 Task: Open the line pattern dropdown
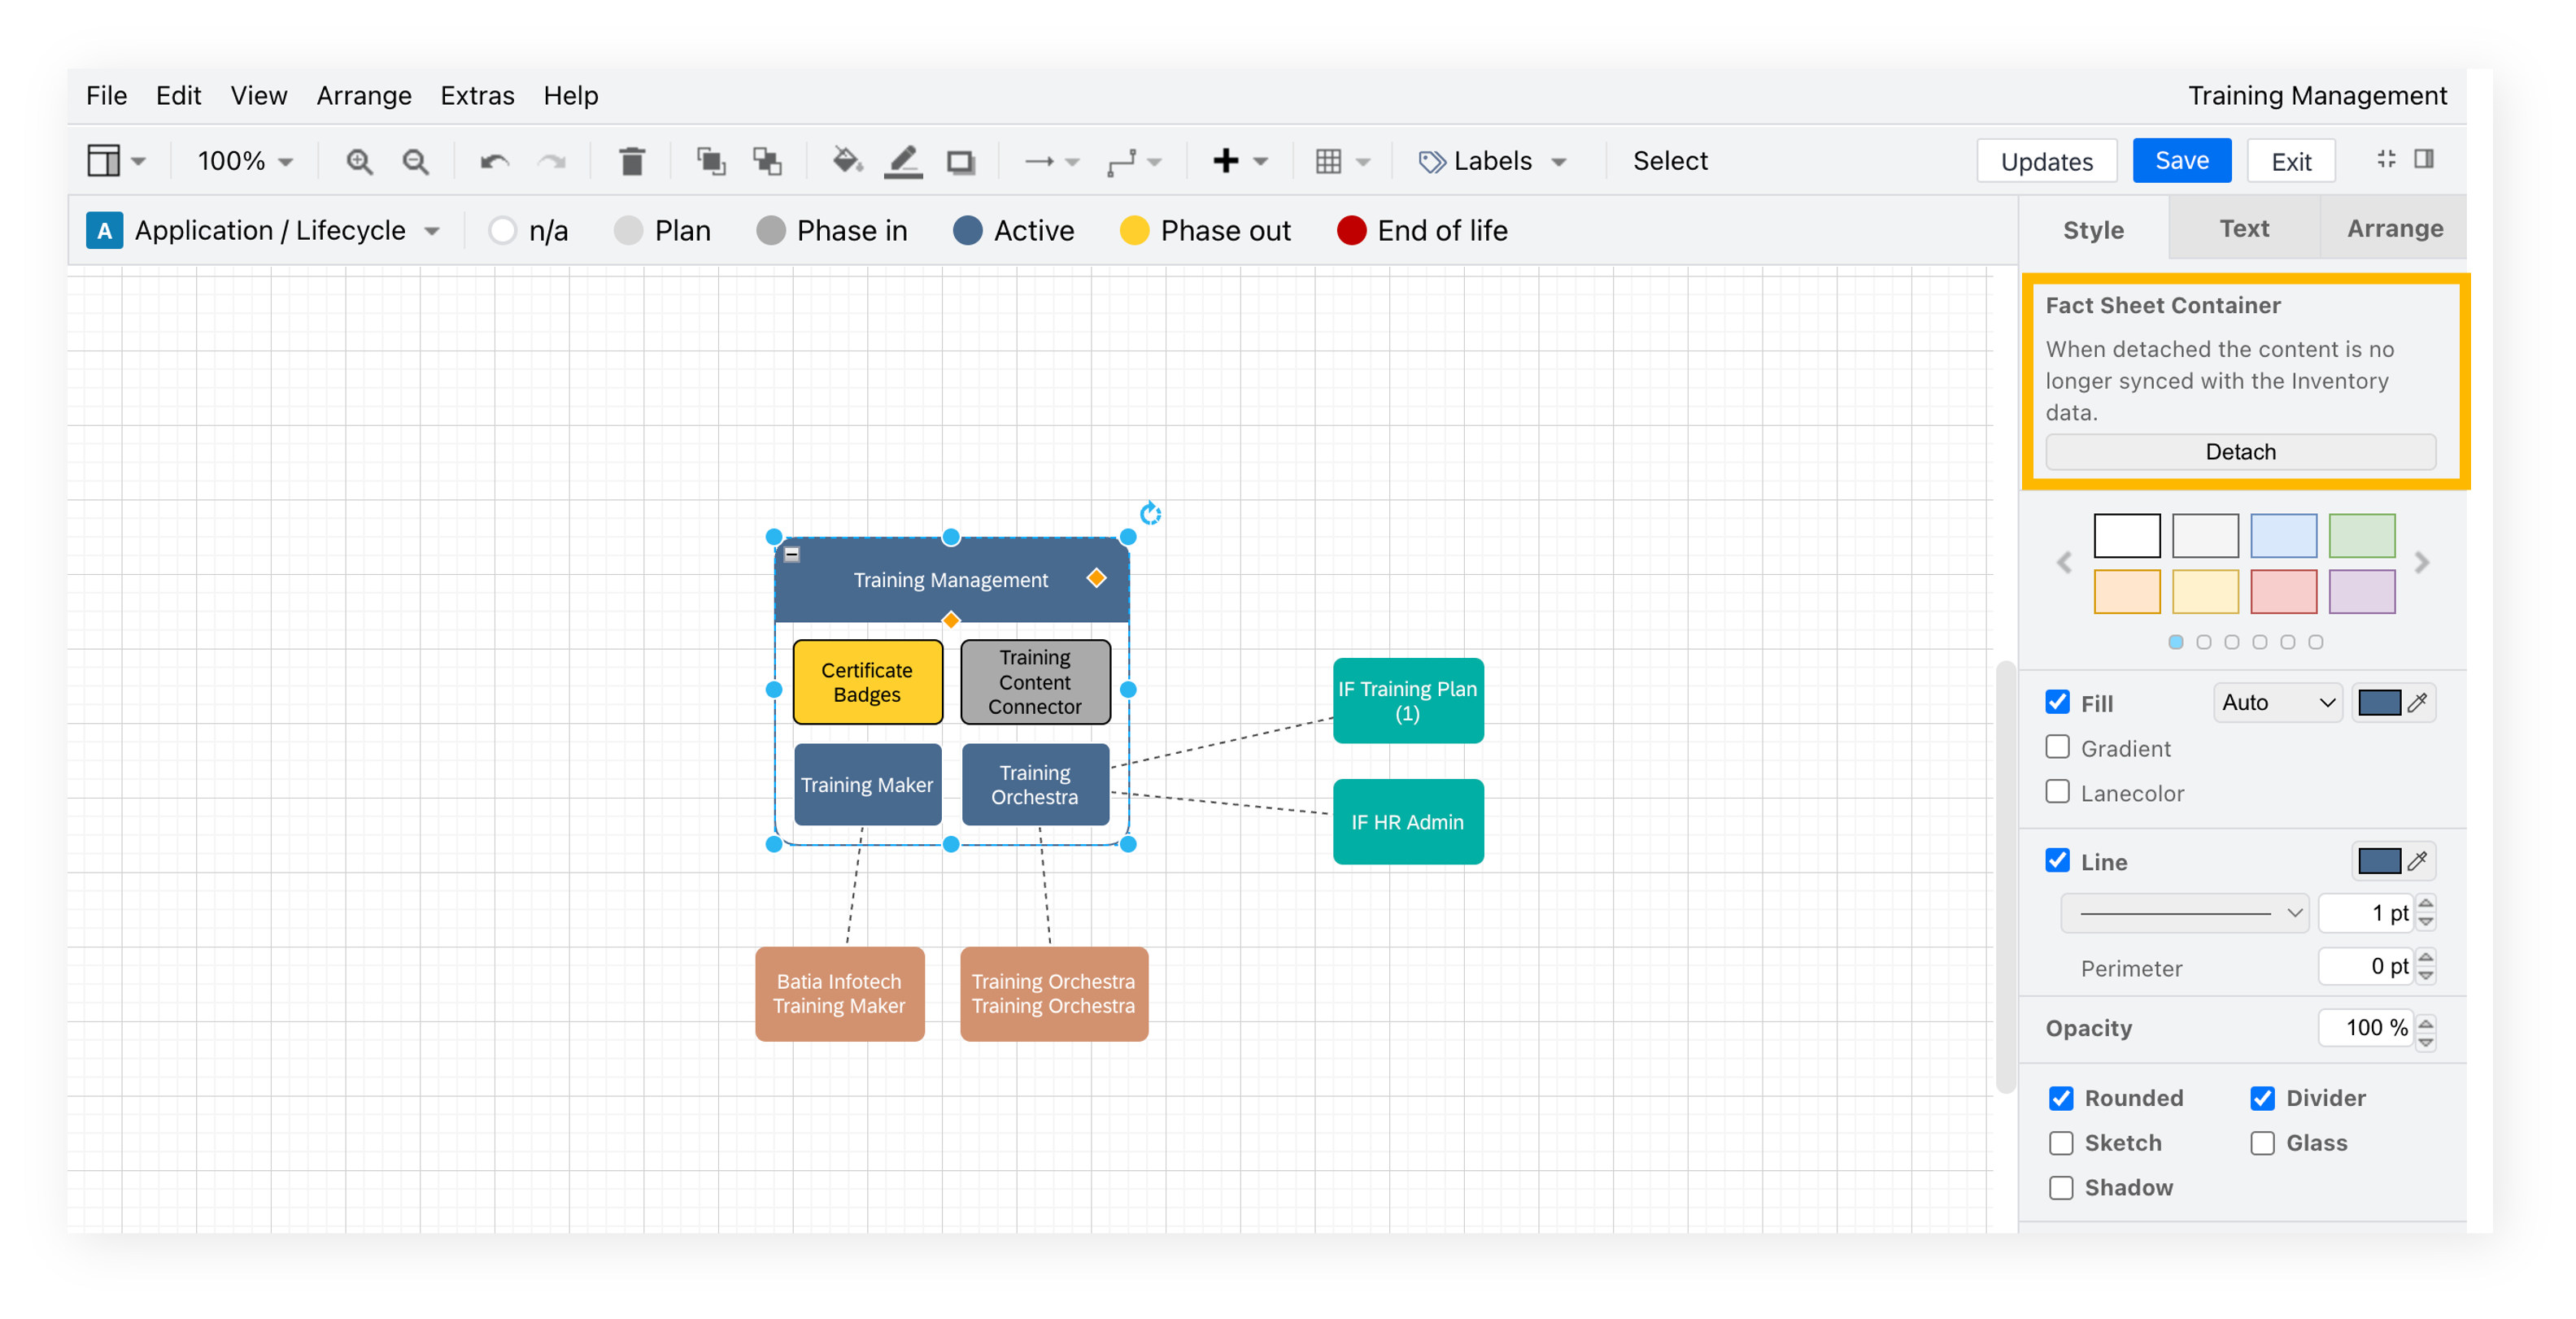(x=2184, y=913)
